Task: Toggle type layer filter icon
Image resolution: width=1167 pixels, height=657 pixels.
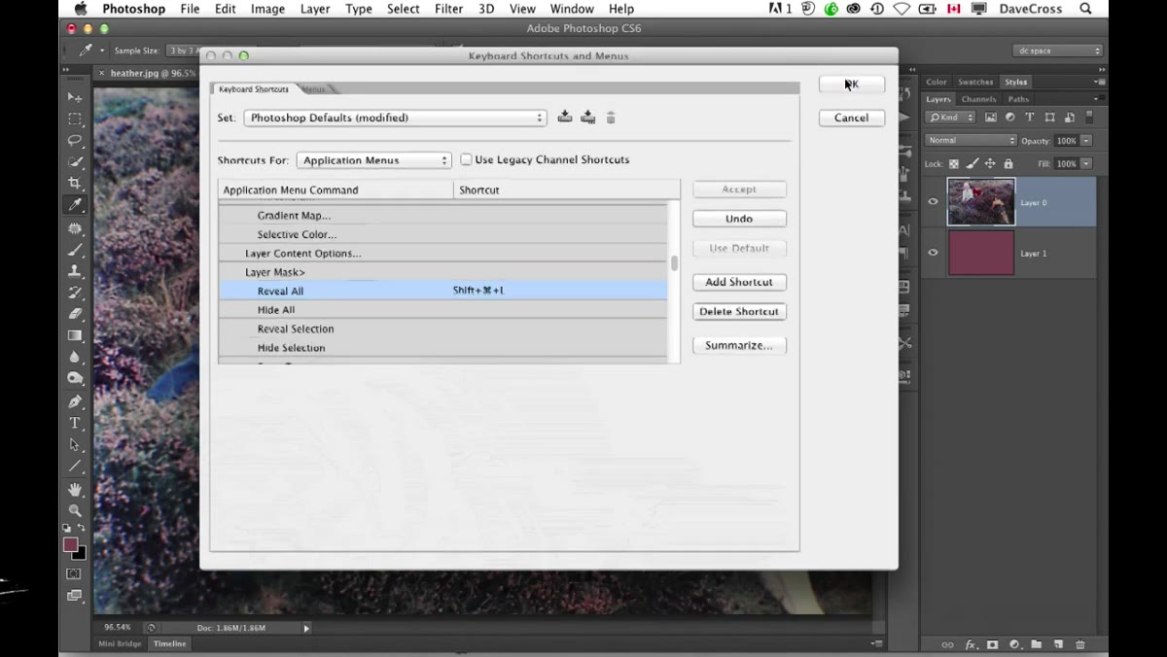Action: point(1030,118)
